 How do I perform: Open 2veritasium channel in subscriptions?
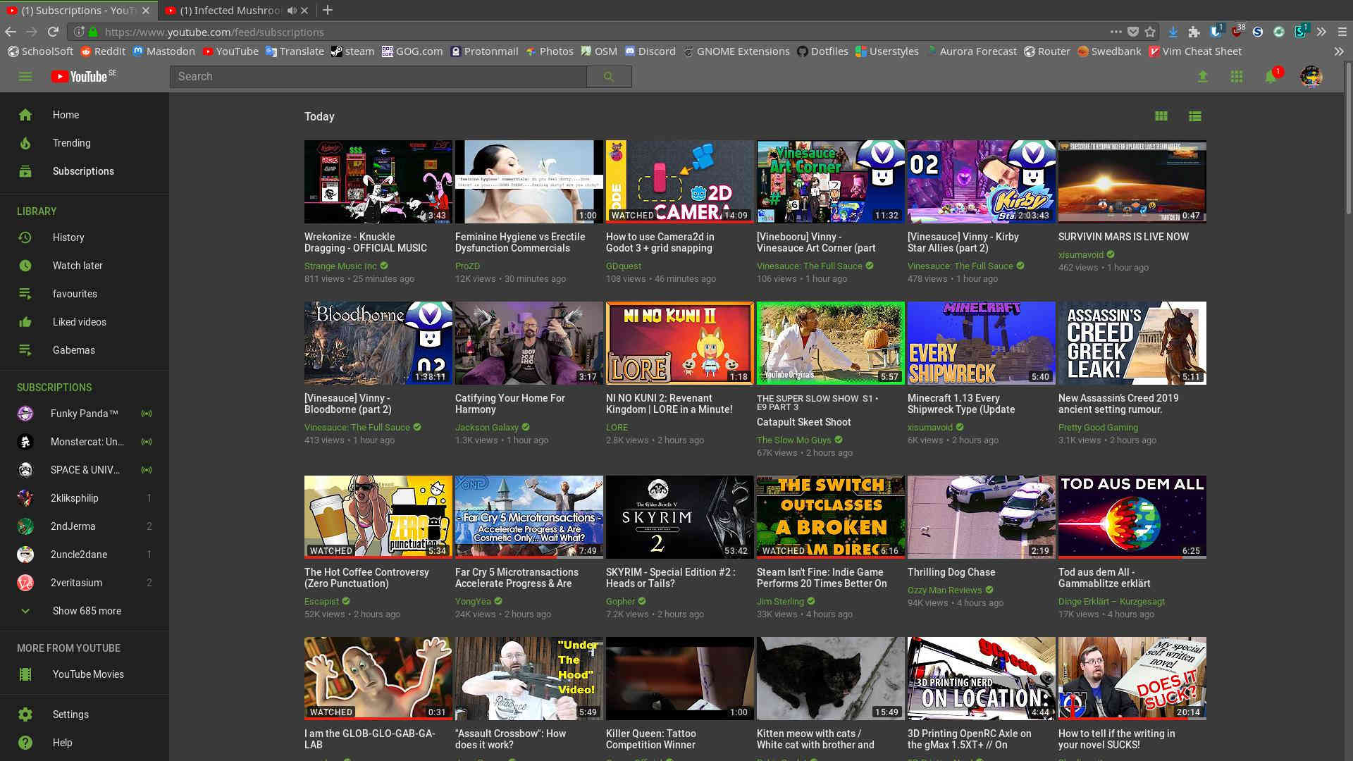point(85,583)
